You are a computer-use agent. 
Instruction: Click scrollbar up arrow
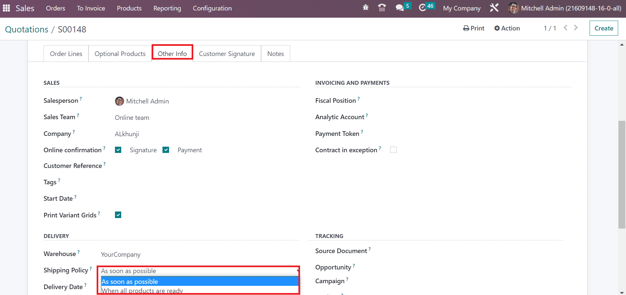tap(622, 45)
